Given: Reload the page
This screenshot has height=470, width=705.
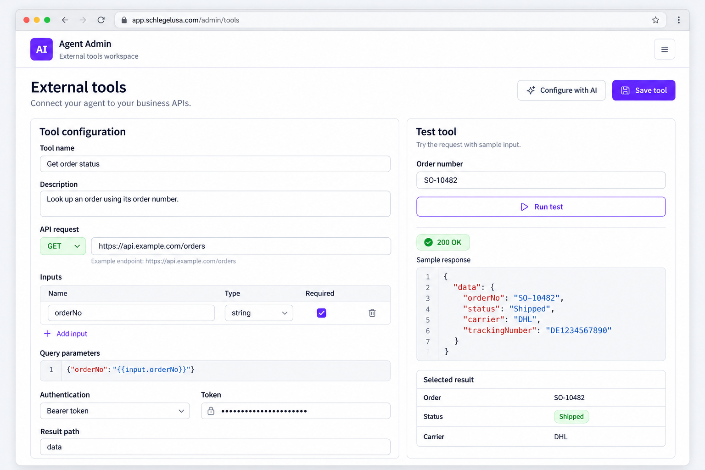Looking at the screenshot, I should [101, 20].
